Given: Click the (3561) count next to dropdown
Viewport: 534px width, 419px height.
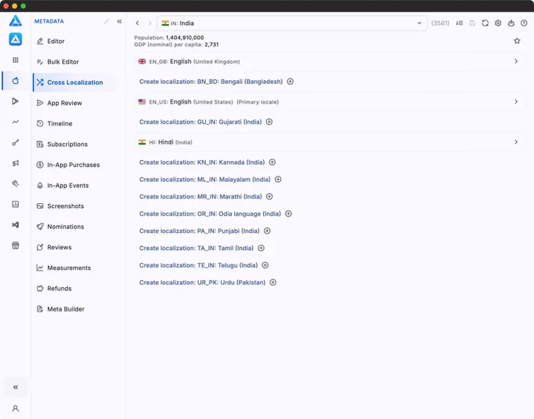Looking at the screenshot, I should 440,23.
